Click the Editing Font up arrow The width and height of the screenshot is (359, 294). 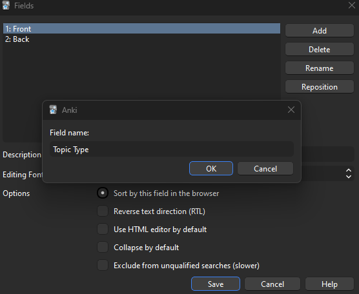pos(349,171)
